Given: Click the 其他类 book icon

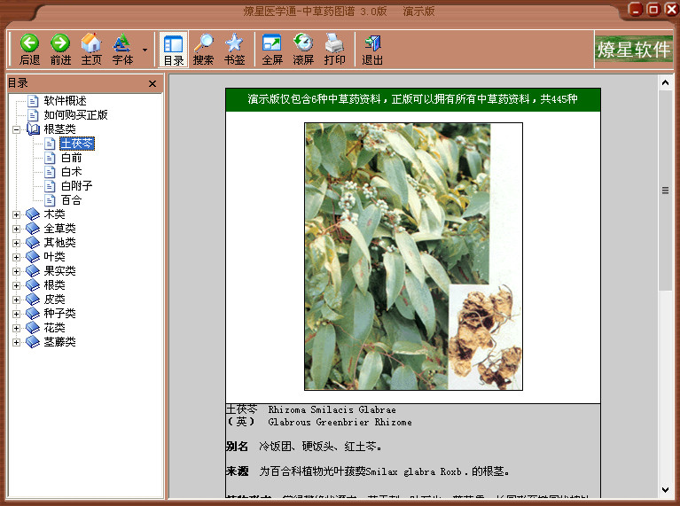Looking at the screenshot, I should (33, 243).
